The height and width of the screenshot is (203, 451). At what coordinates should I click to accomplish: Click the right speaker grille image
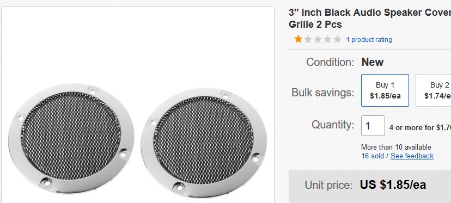coord(204,143)
